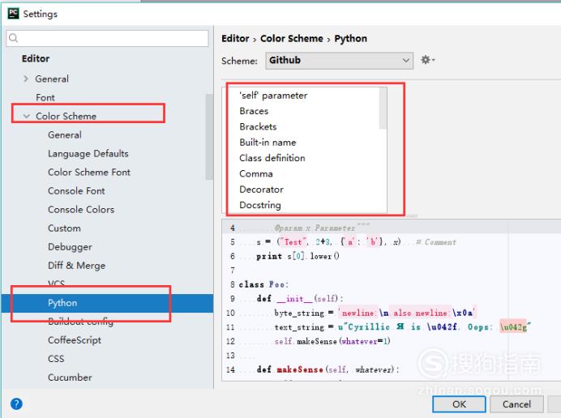This screenshot has height=418, width=561.
Task: Select Cucumber color scheme item
Action: pos(70,377)
